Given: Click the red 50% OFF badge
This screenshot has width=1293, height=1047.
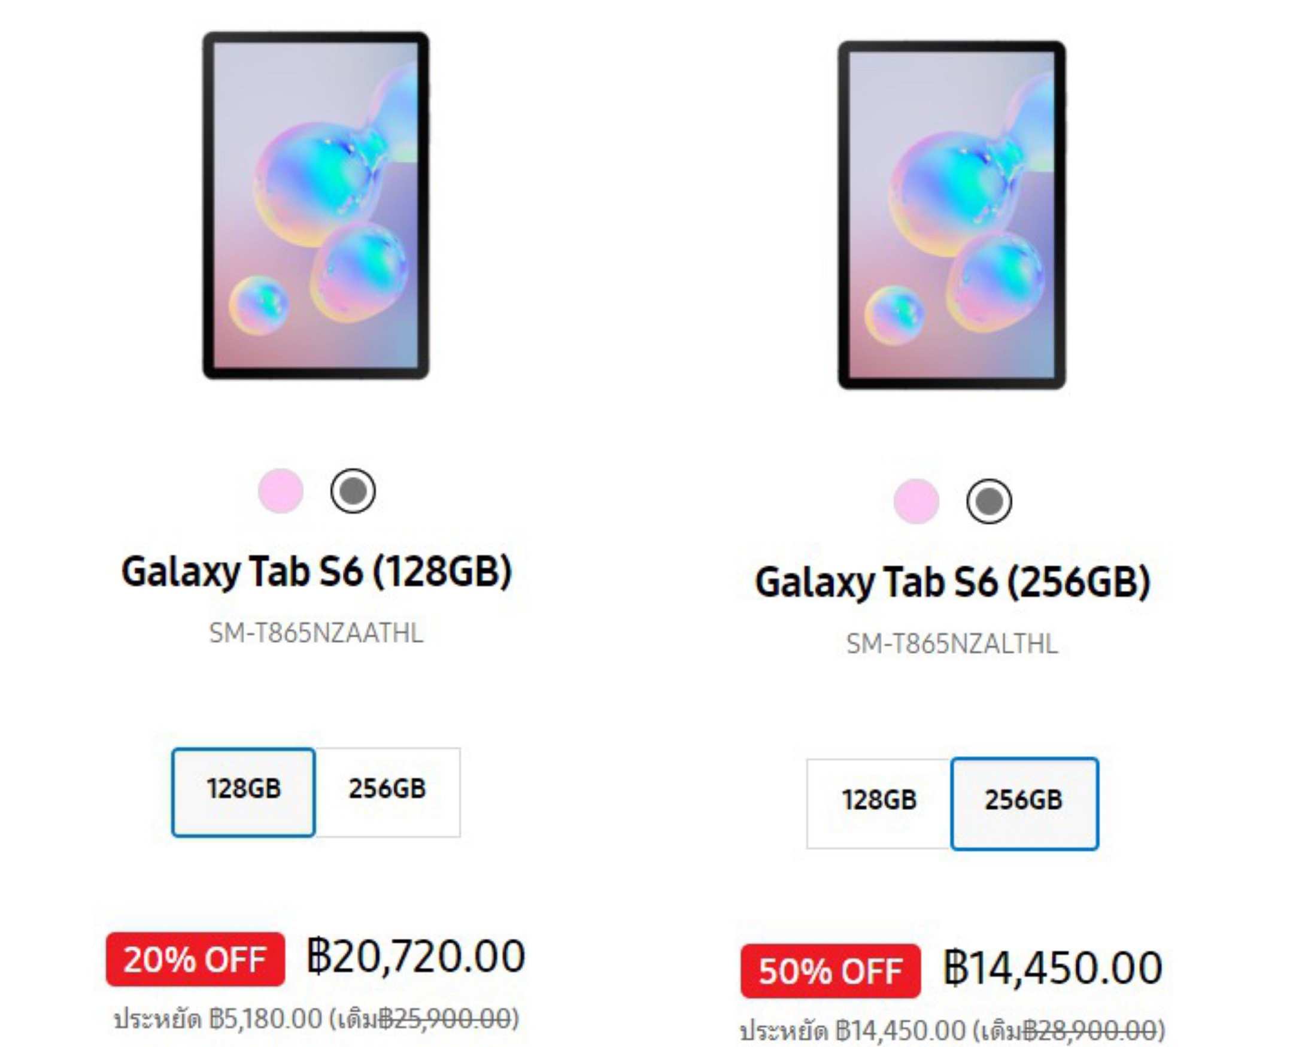Looking at the screenshot, I should pos(830,971).
